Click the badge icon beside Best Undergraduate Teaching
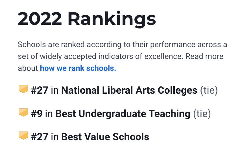 pos(23,113)
